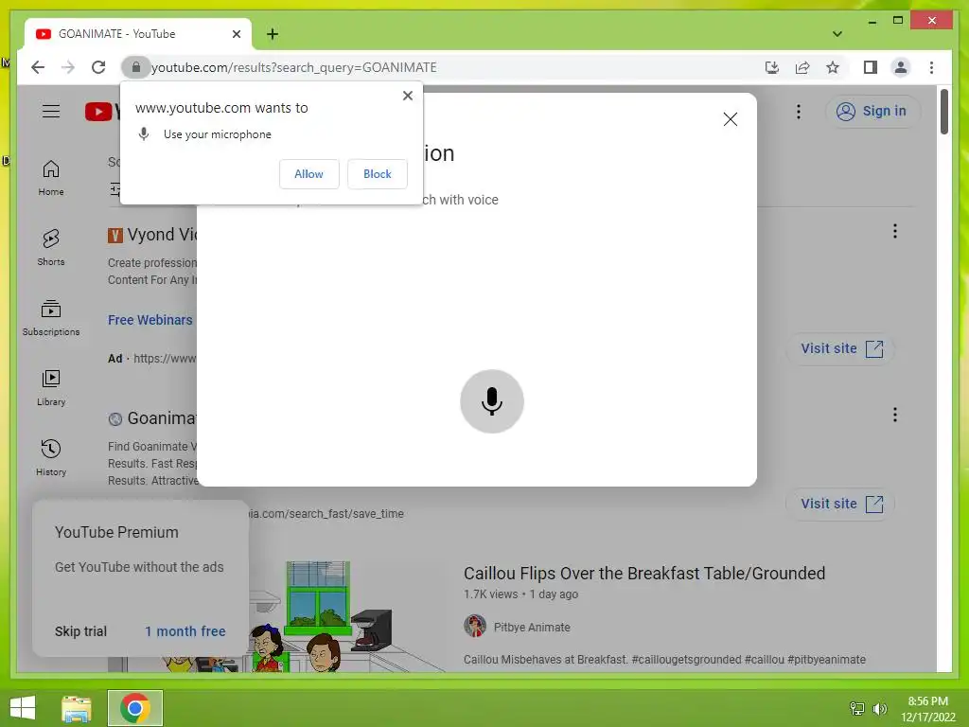The width and height of the screenshot is (969, 727).
Task: Open File Explorer from taskbar
Action: tap(77, 708)
